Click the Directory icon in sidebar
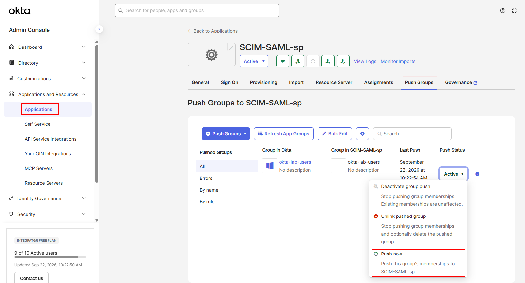This screenshot has height=283, width=525. (x=12, y=63)
